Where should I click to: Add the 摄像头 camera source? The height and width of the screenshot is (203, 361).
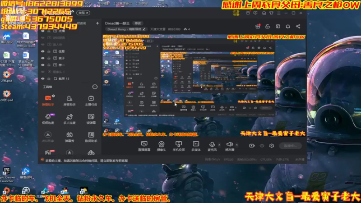[x=162, y=146]
